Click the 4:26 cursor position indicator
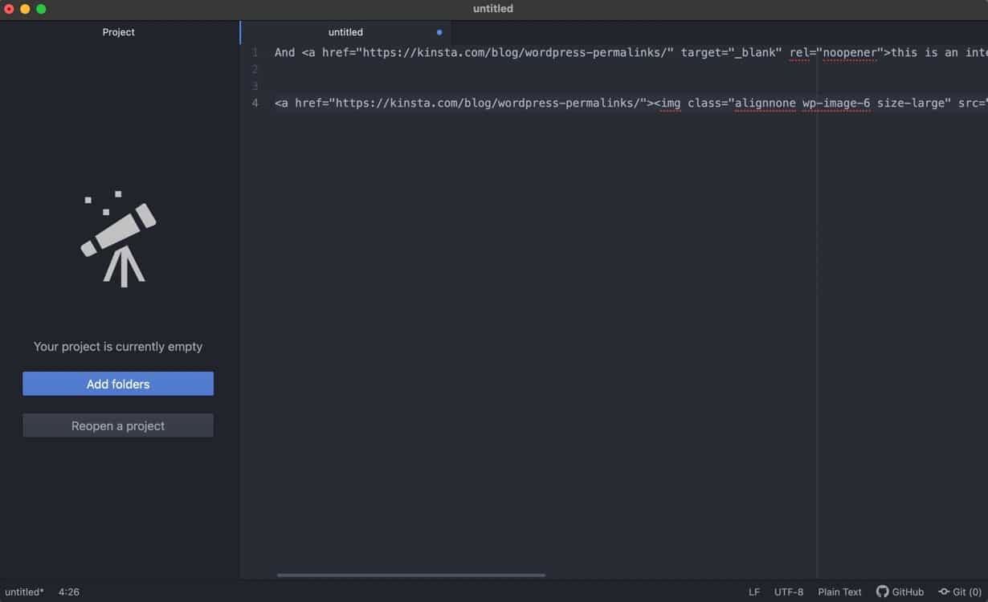 coord(68,592)
